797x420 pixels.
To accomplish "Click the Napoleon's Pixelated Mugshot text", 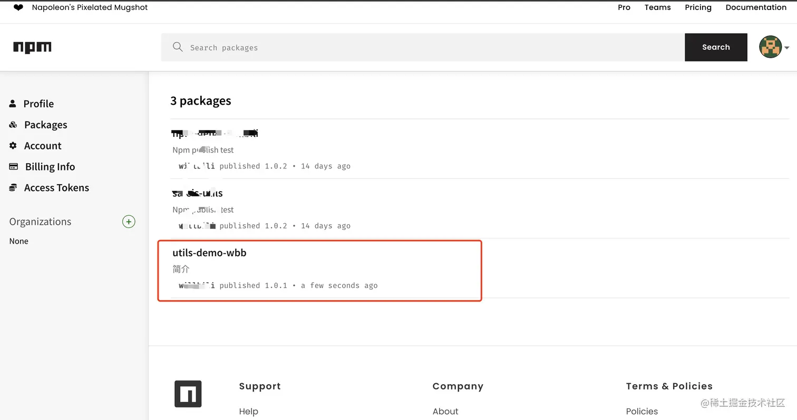I will (90, 7).
